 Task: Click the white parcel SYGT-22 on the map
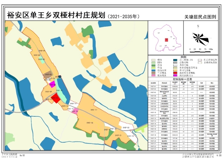(126, 126)
